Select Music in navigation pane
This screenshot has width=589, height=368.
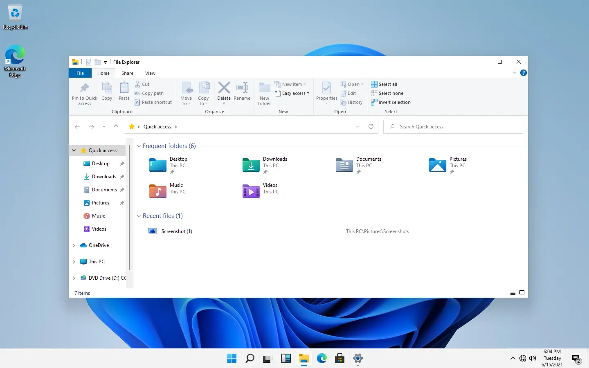(98, 216)
